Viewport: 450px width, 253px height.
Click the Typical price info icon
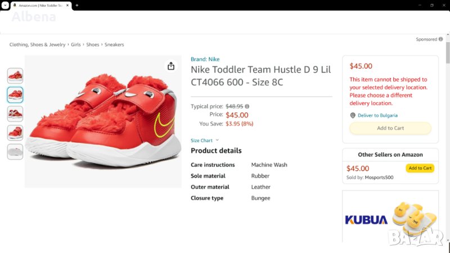click(x=247, y=106)
